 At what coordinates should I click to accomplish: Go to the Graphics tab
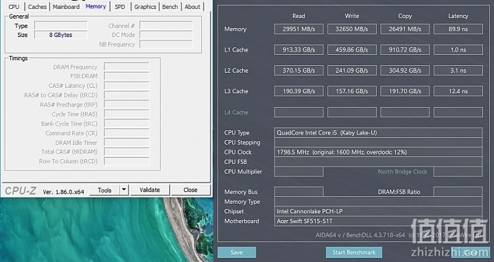[x=145, y=7]
